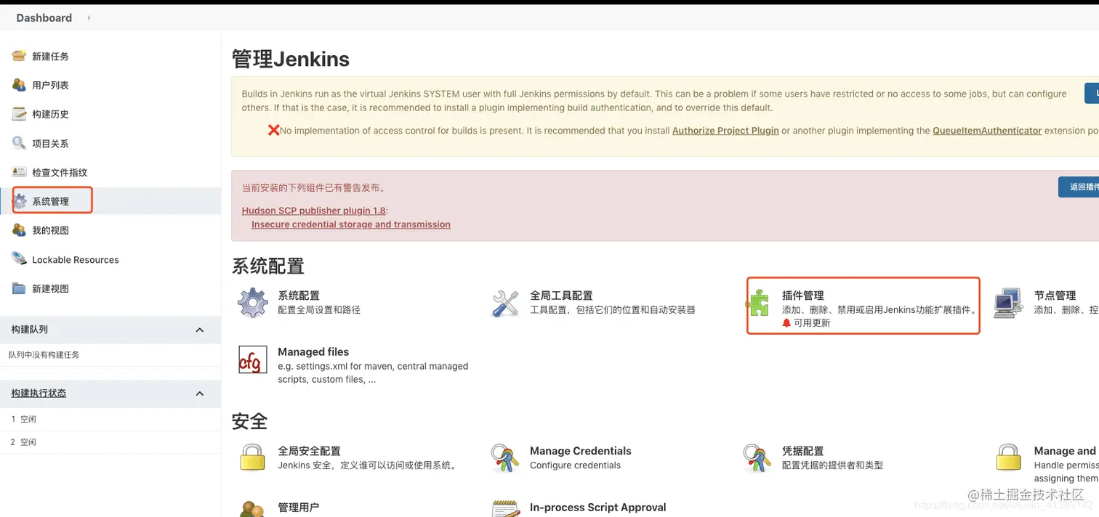
Task: Click the 返回插件 blue button
Action: coord(1079,187)
